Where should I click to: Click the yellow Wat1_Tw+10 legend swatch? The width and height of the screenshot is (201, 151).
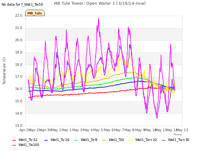[131, 140]
